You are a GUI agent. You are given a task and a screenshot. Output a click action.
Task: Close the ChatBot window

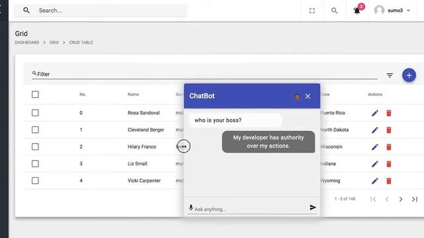[307, 96]
